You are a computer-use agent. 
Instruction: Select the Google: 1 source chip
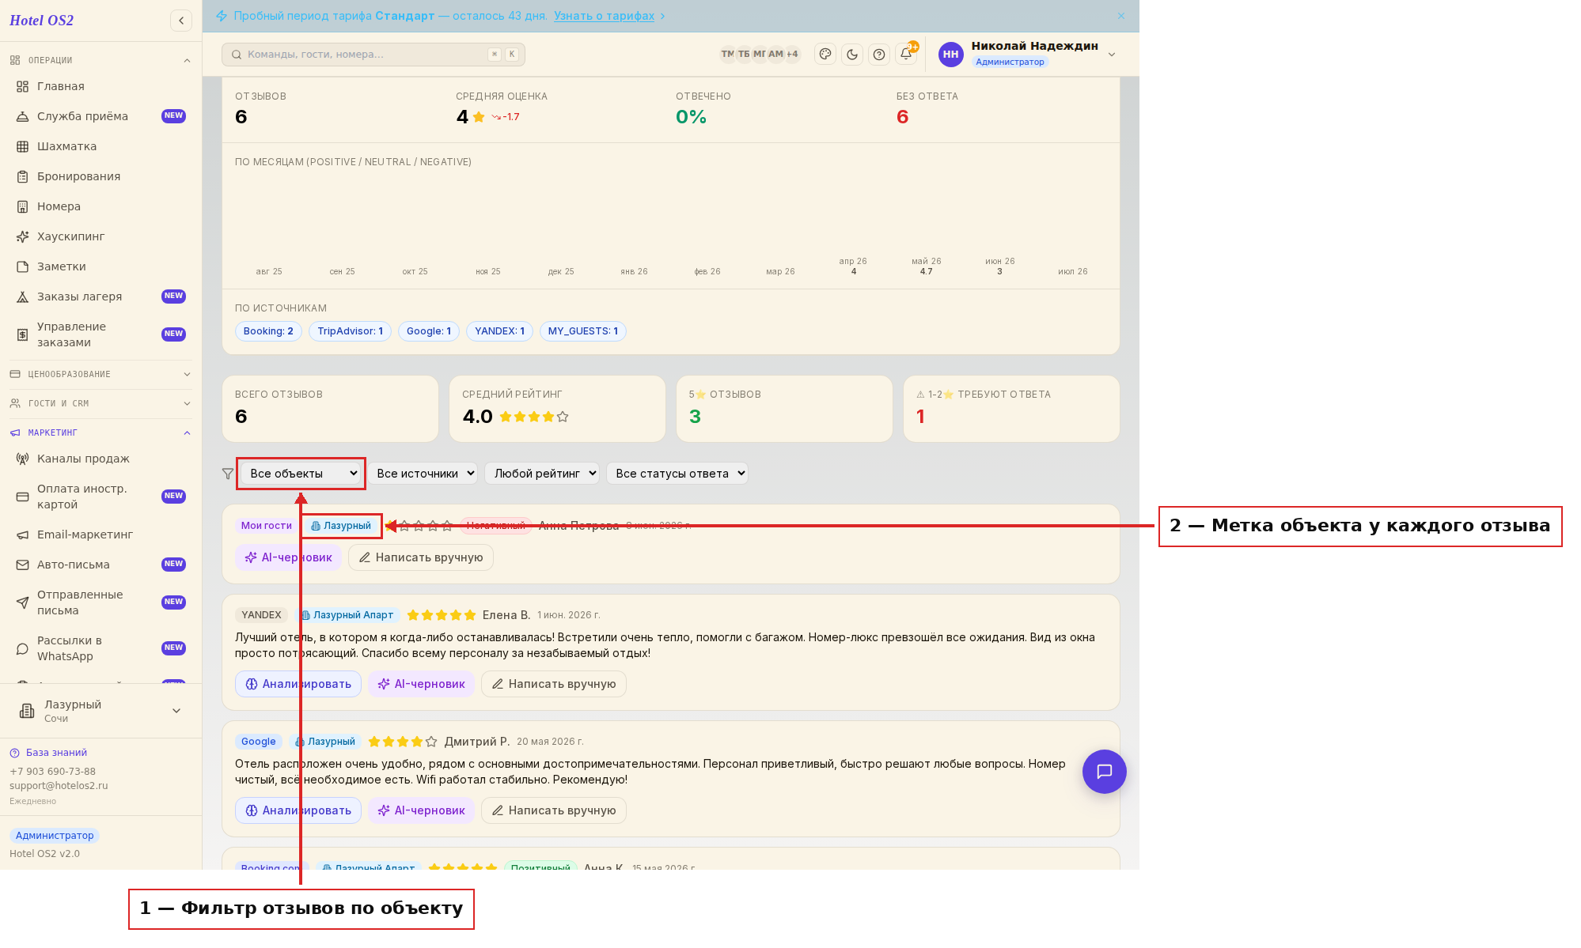(x=429, y=331)
